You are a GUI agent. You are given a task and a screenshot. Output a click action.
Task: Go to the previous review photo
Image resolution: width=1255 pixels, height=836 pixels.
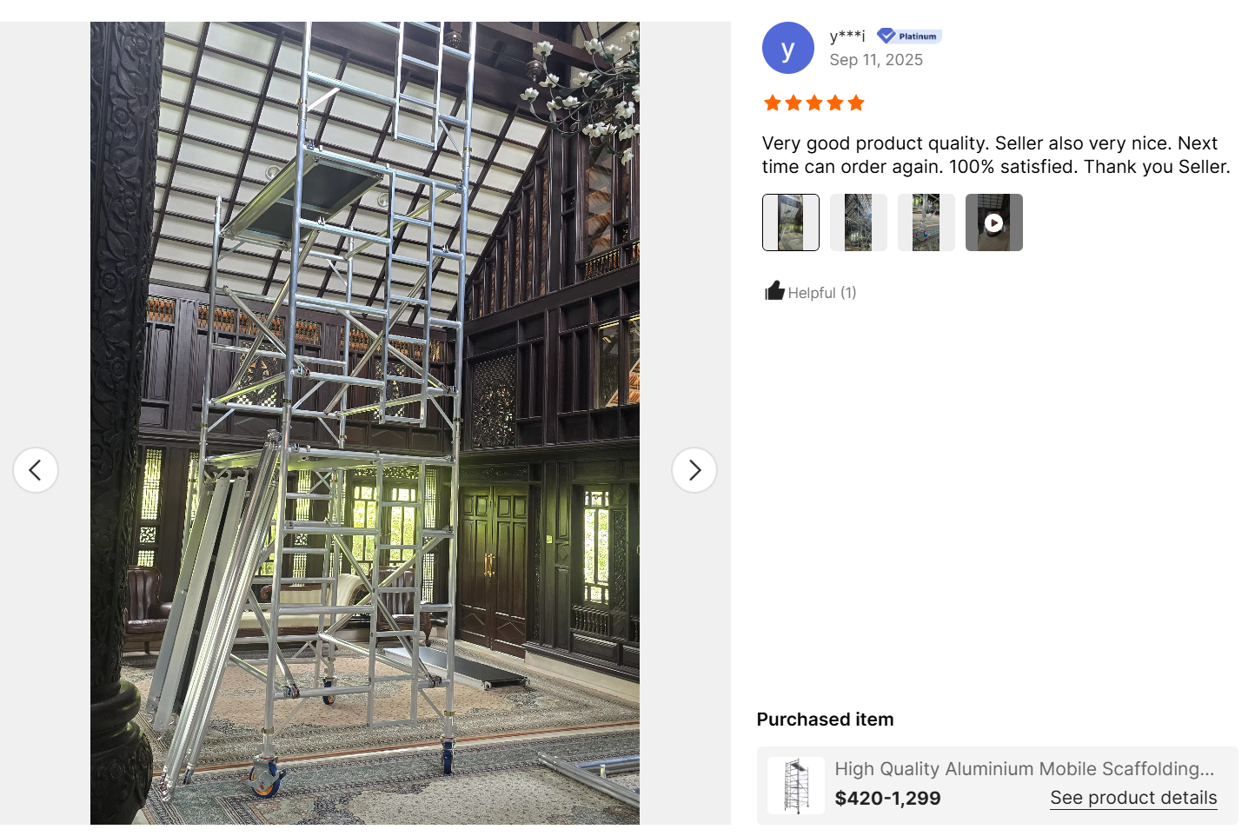coord(36,470)
